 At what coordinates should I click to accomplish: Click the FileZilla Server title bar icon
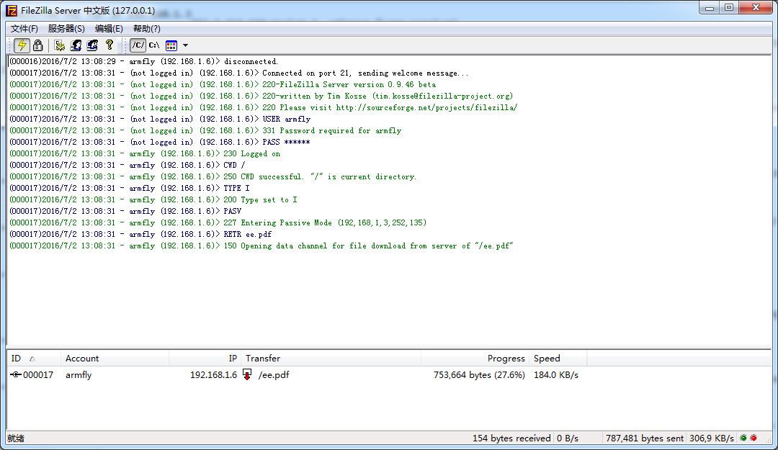12,10
